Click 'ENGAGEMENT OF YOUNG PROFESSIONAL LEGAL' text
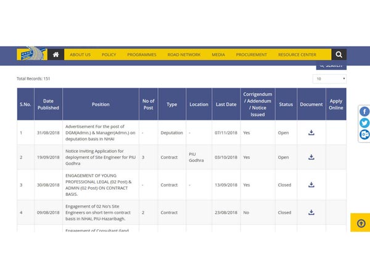370x278 pixels. pos(99,185)
